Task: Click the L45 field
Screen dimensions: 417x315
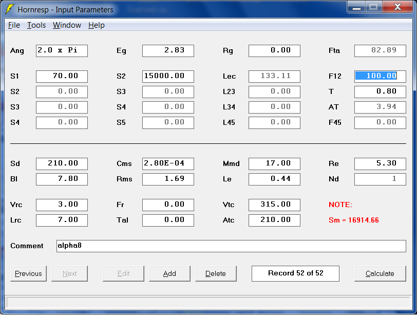Action: (x=274, y=123)
